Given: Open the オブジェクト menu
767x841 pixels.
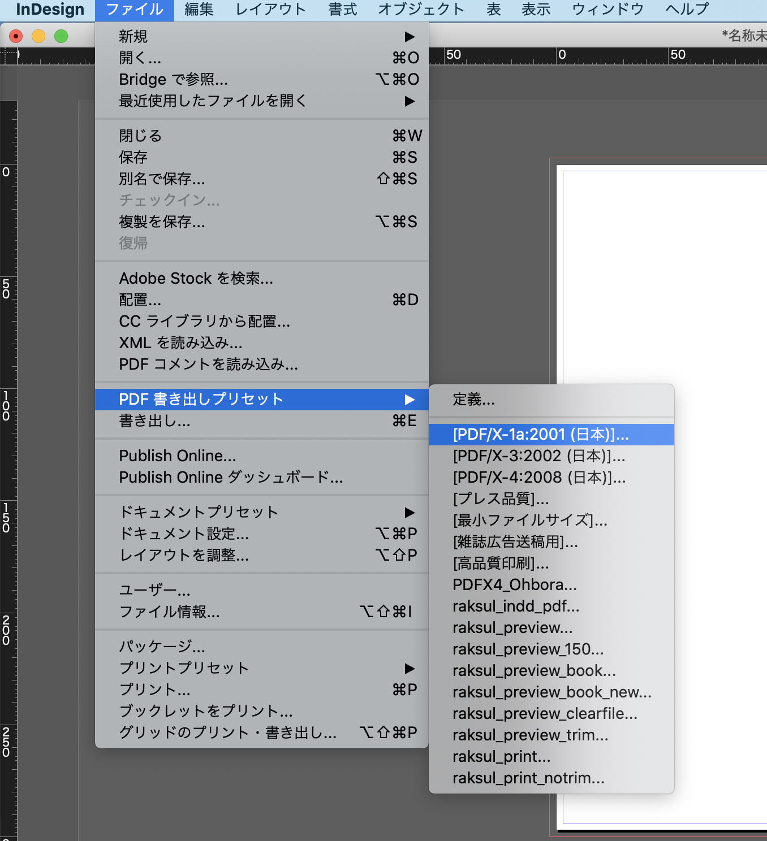Looking at the screenshot, I should 421,10.
